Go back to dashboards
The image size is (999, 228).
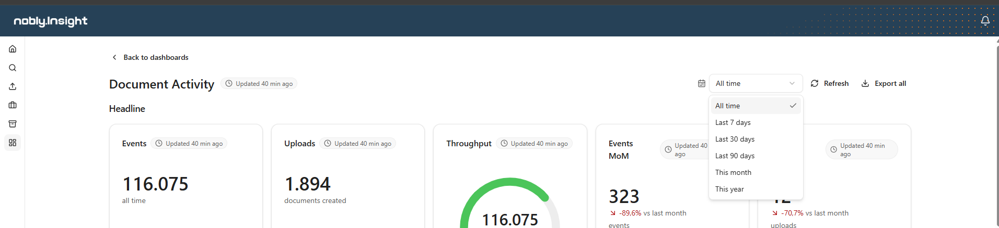coord(150,57)
